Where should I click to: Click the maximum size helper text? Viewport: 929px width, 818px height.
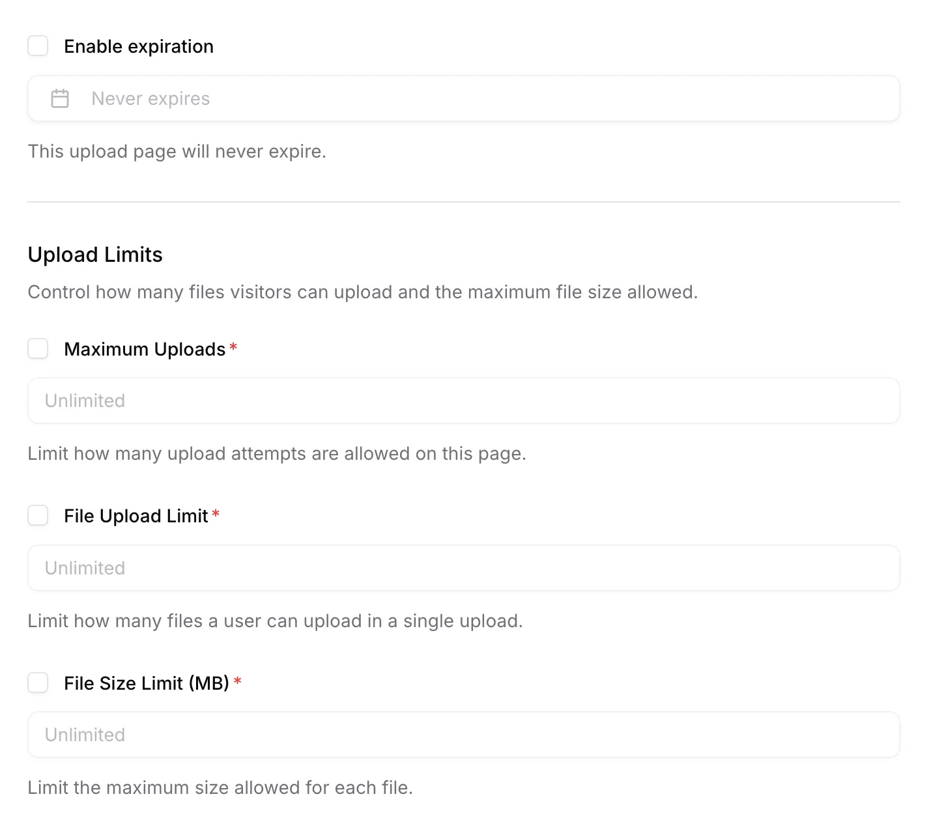(x=220, y=787)
